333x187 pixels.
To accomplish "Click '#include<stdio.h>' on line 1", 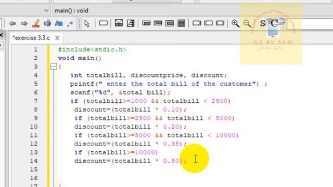I will pyautogui.click(x=93, y=50).
